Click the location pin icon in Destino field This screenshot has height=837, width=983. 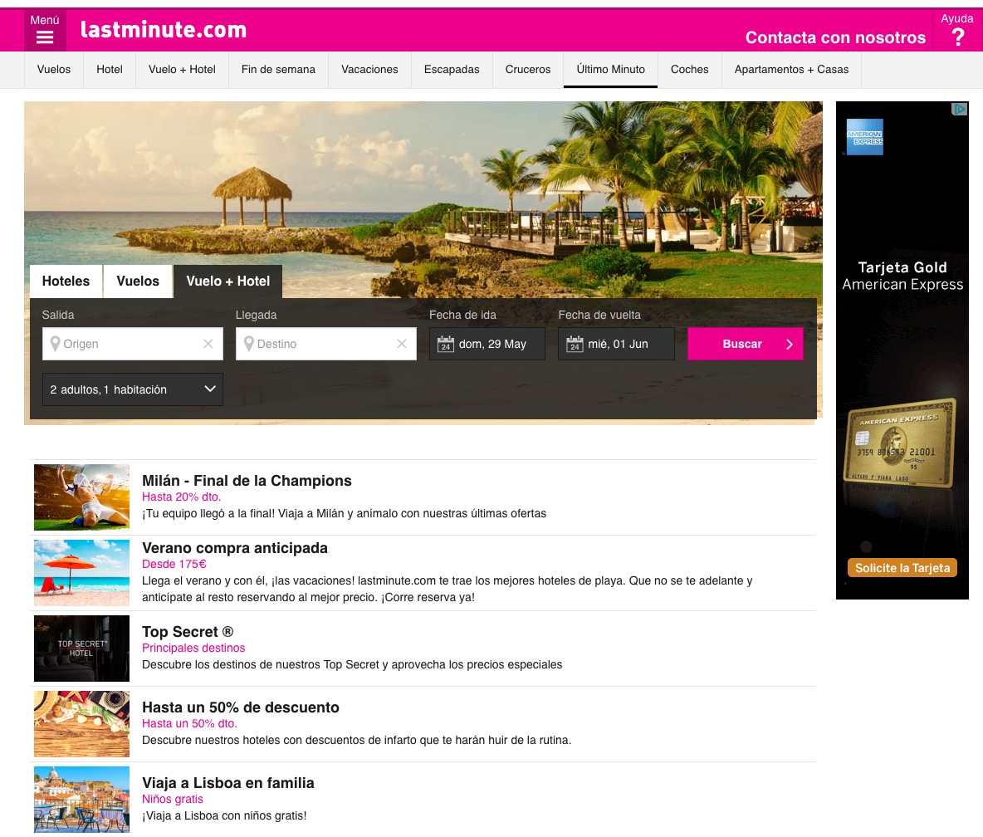[249, 344]
